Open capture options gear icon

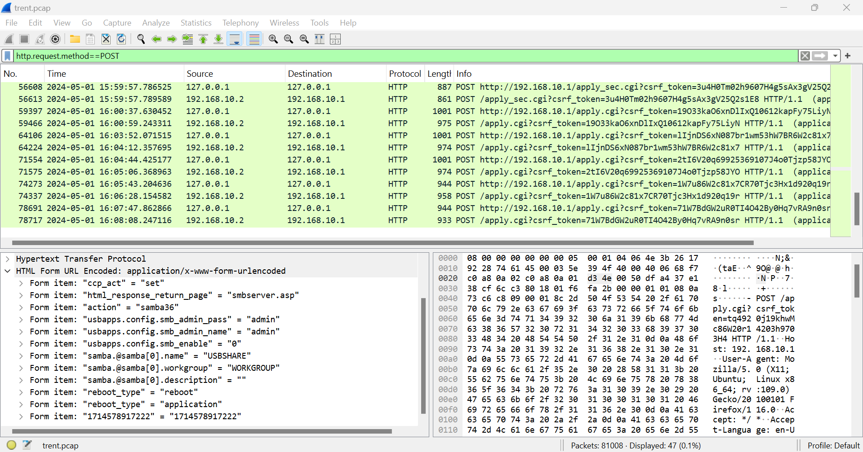[x=55, y=39]
